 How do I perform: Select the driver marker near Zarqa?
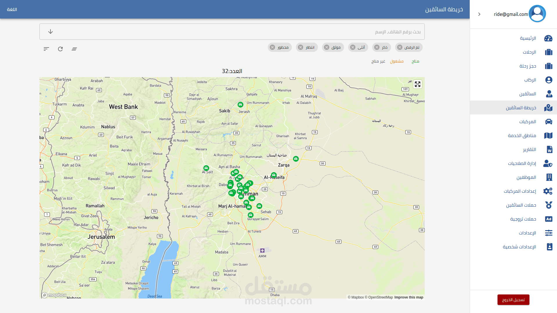[296, 159]
